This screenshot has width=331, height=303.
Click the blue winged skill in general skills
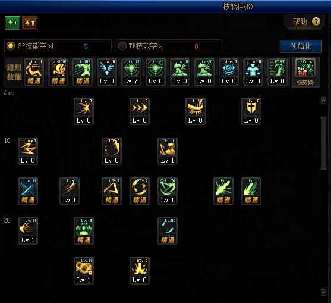[107, 72]
